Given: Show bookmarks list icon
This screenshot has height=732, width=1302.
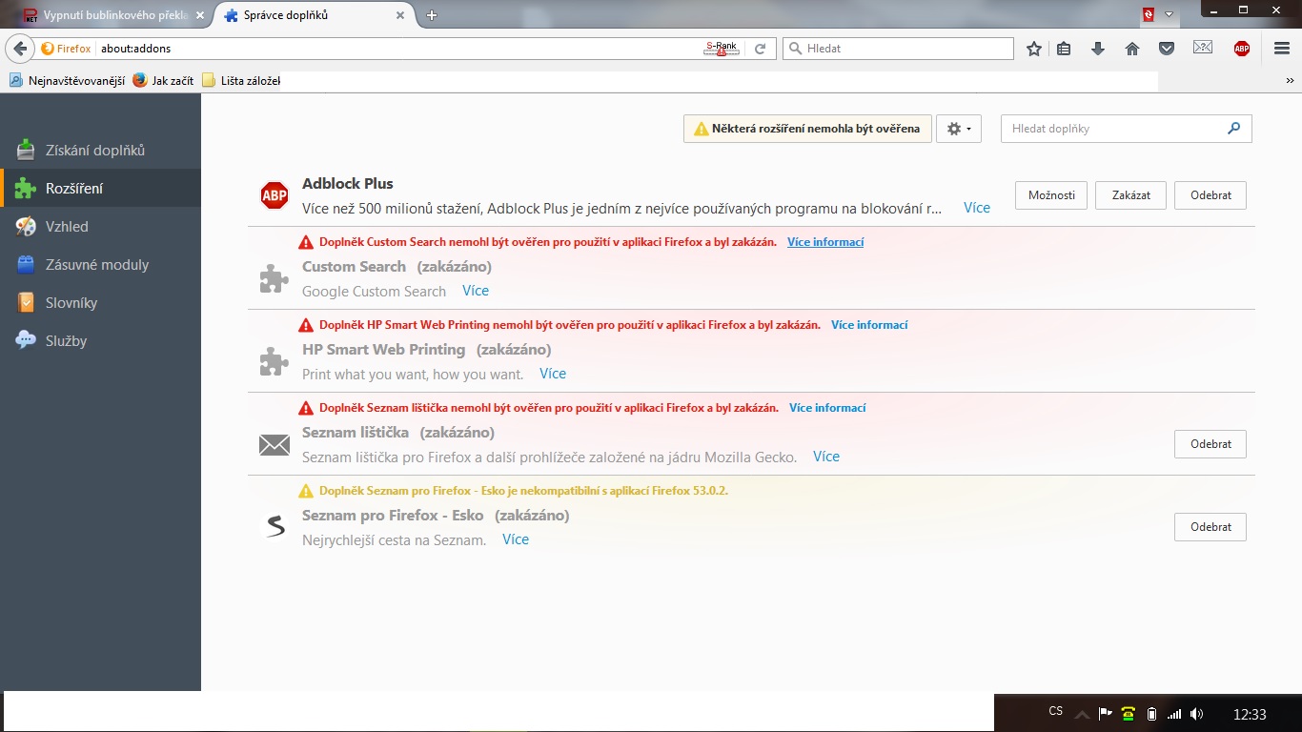Looking at the screenshot, I should [x=1064, y=49].
